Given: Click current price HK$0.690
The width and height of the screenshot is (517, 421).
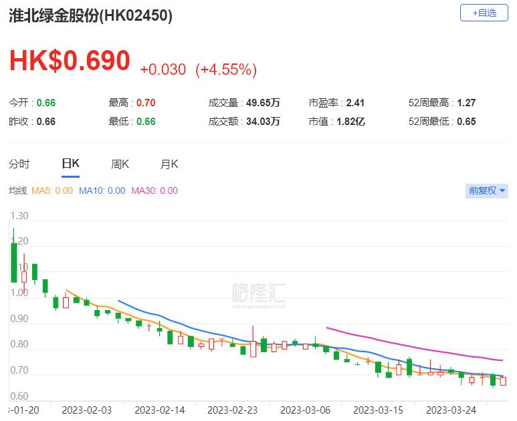Looking at the screenshot, I should click(x=70, y=60).
